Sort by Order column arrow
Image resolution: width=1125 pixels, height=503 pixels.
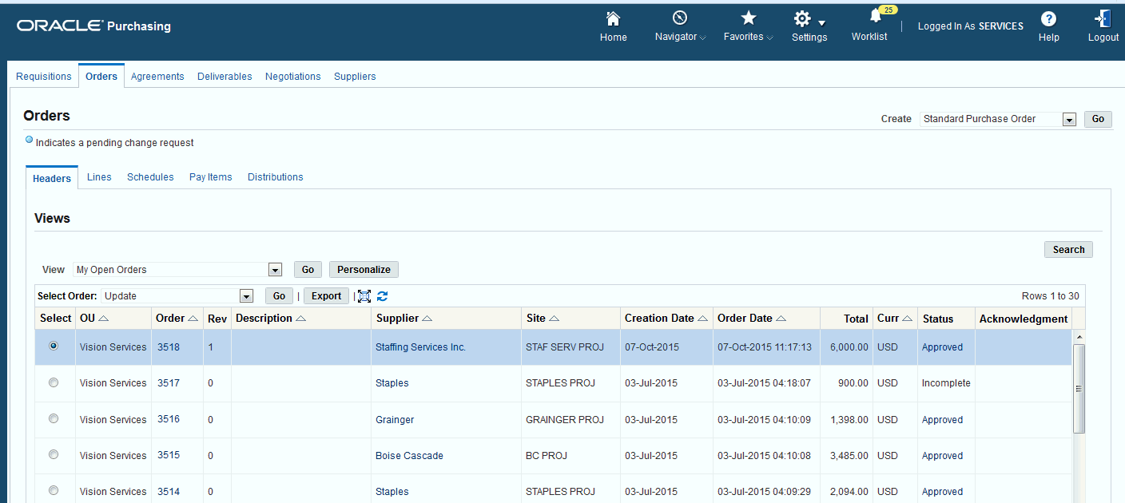point(193,319)
